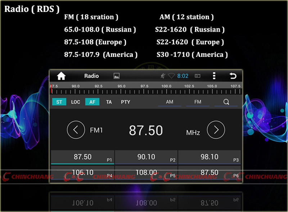Switch to the AM band tab
The height and width of the screenshot is (212, 288).
170,102
